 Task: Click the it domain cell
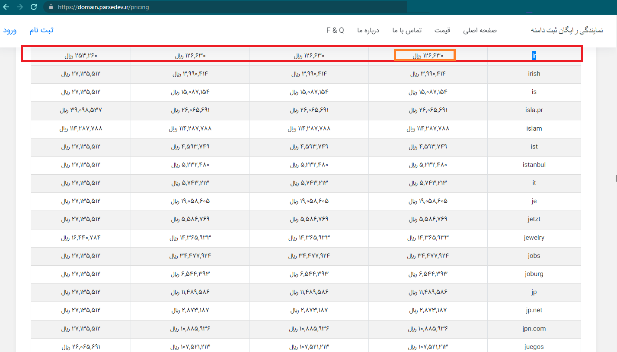point(534,183)
